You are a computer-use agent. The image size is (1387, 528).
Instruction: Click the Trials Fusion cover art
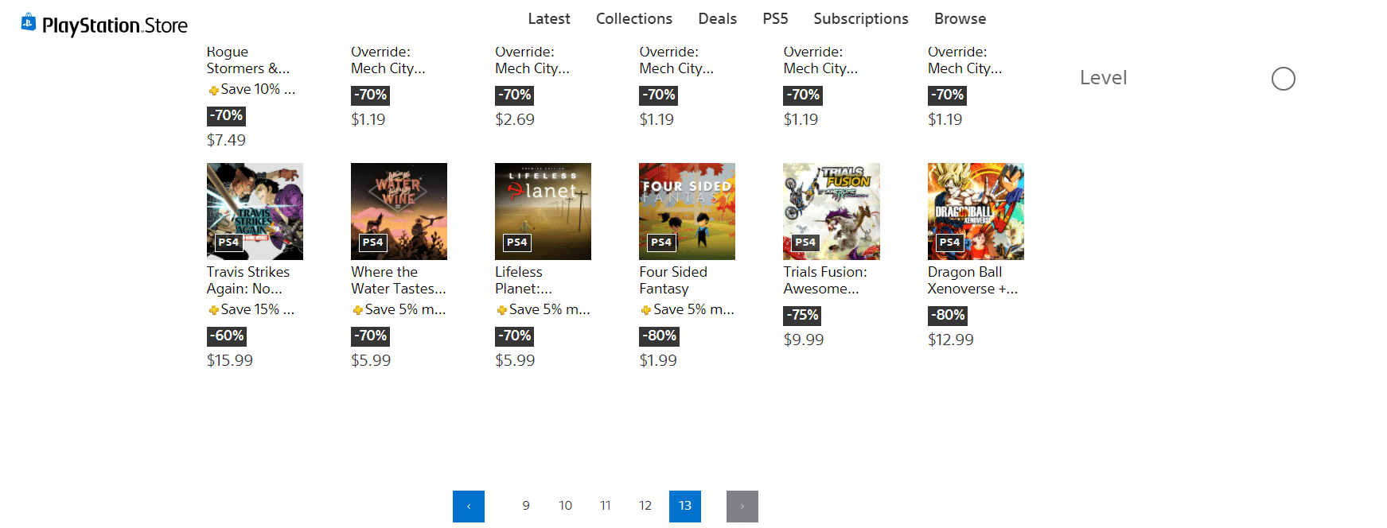tap(831, 211)
